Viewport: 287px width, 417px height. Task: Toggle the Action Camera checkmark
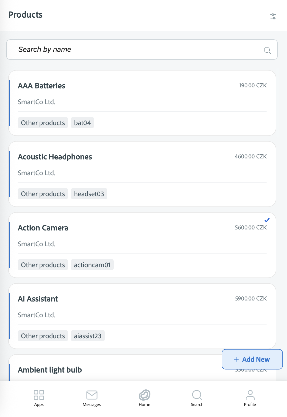point(267,220)
